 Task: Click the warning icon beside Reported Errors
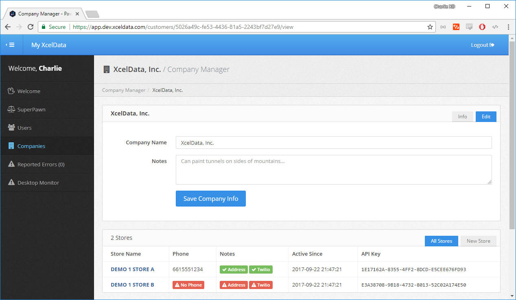click(x=11, y=164)
